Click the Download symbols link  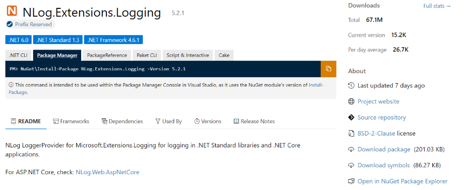tap(383, 165)
